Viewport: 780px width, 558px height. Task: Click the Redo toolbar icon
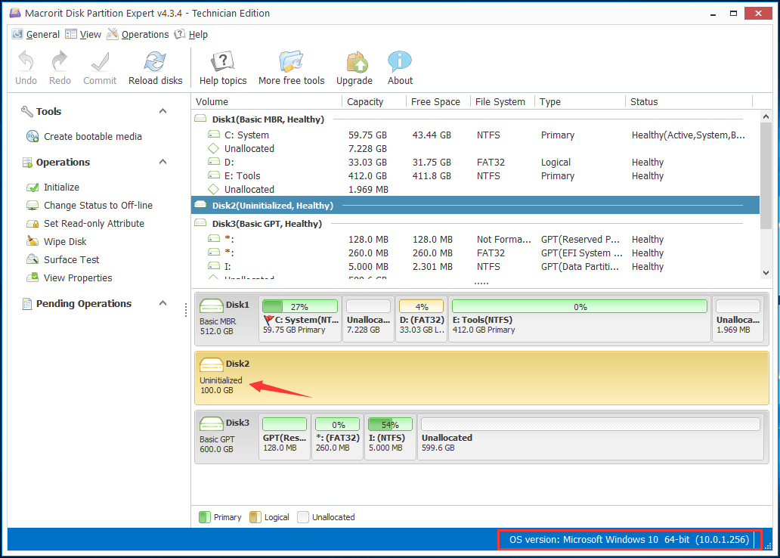click(60, 62)
